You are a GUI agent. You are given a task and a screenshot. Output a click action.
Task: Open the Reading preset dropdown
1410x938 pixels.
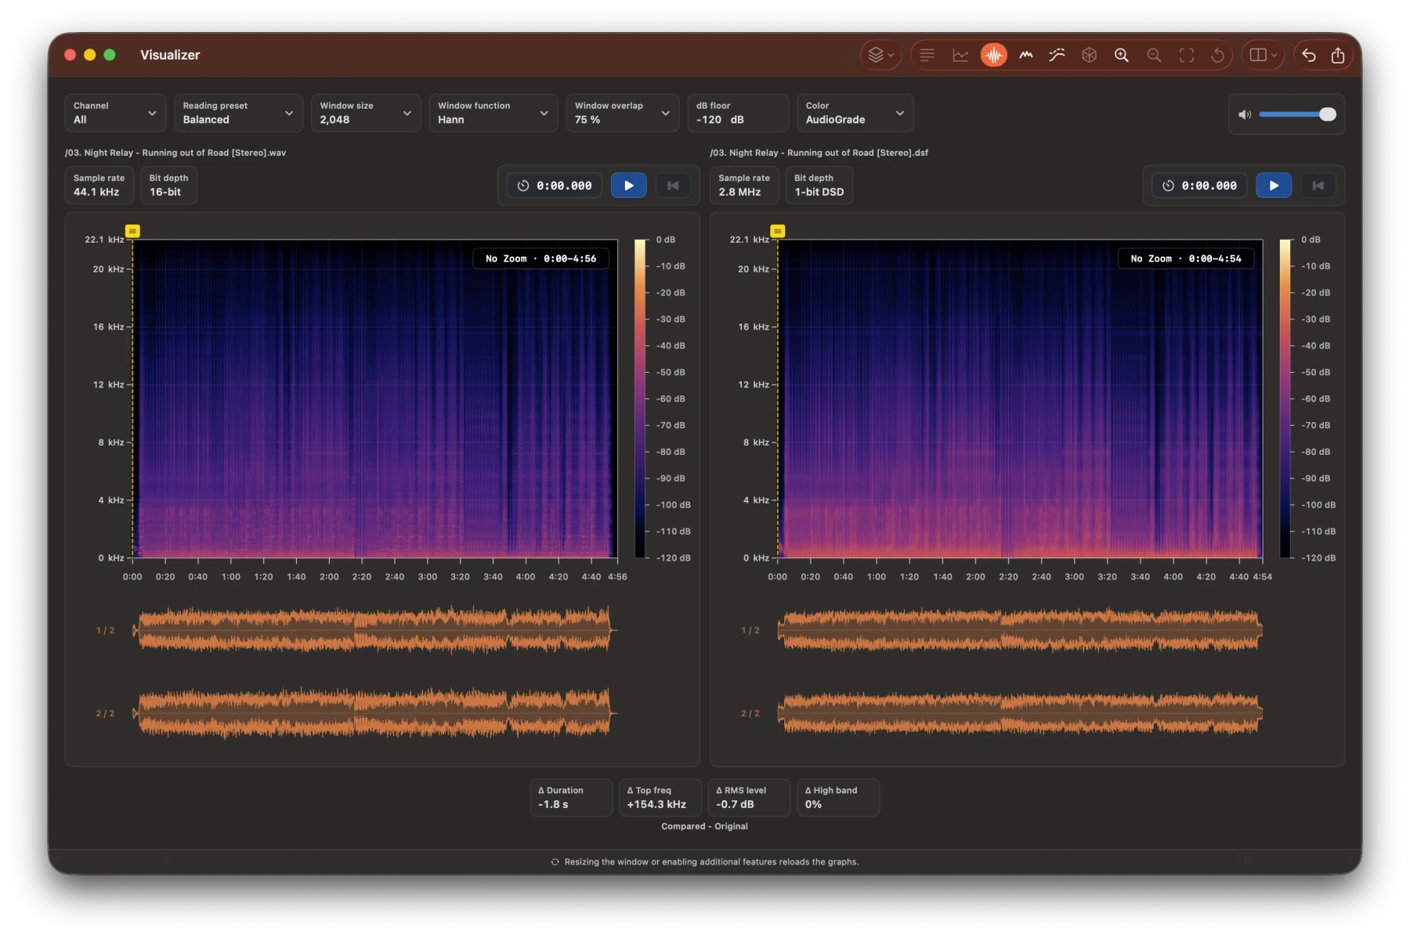coord(238,113)
